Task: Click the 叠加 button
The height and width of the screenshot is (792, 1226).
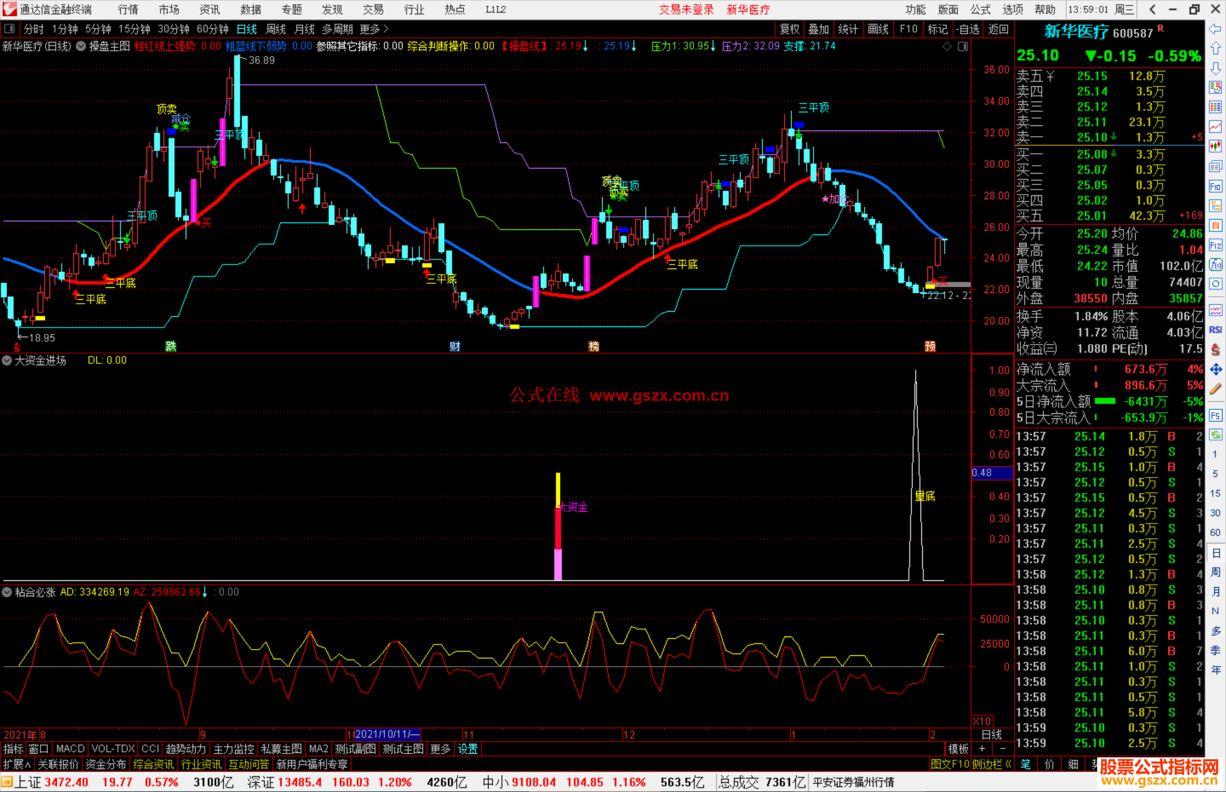Action: (x=819, y=29)
